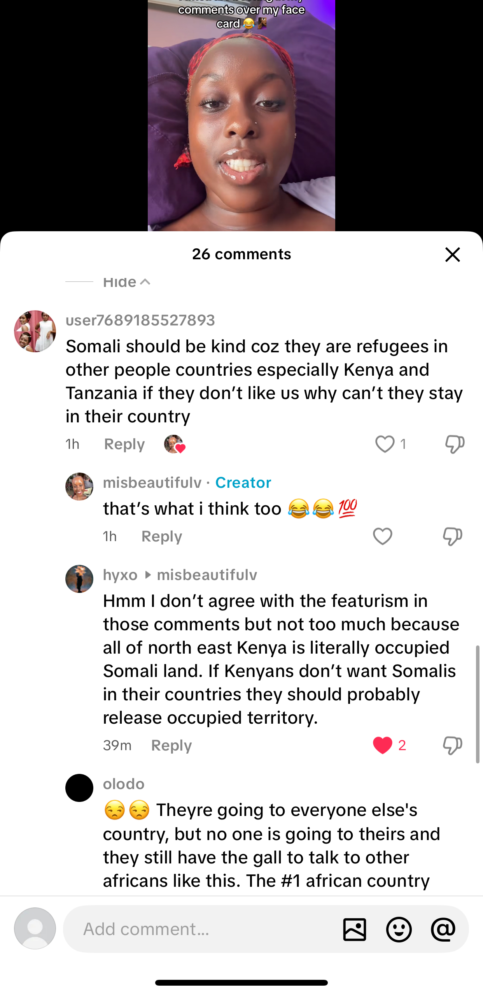Reply to misbeautifulv's creator comment
This screenshot has width=483, height=995.
pyautogui.click(x=162, y=536)
